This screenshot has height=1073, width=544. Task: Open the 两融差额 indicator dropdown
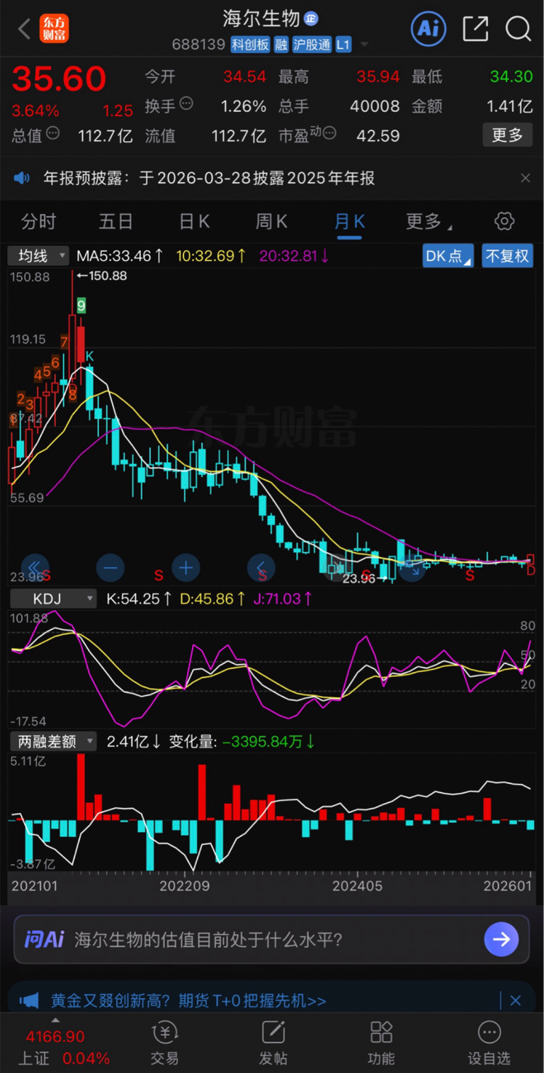[53, 741]
